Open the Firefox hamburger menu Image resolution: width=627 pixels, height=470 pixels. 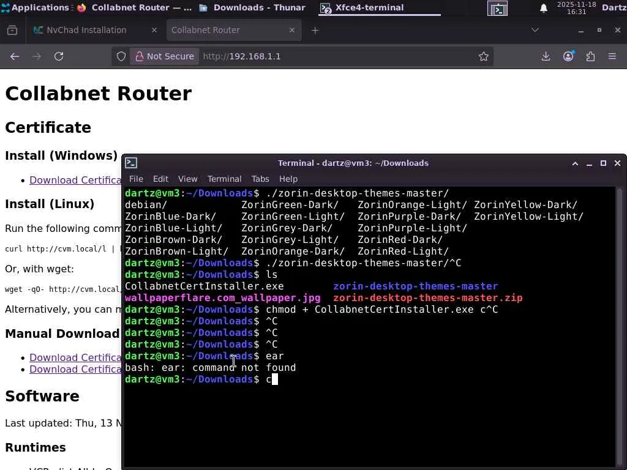(x=612, y=56)
